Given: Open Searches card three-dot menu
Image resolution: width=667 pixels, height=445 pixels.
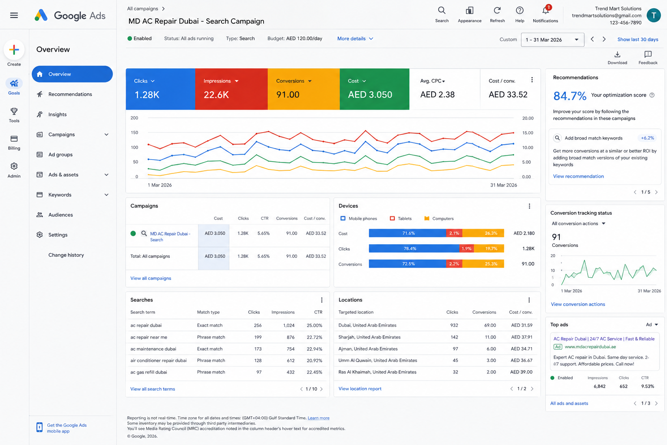Looking at the screenshot, I should click(321, 300).
